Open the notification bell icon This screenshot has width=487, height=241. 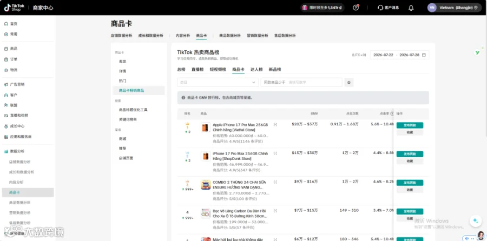point(411,8)
